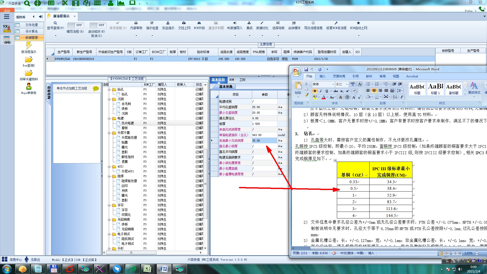Open 选择母板 dropdown arrow

pyautogui.click(x=278, y=36)
